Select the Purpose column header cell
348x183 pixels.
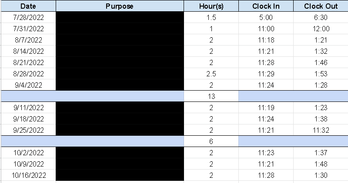coord(120,6)
